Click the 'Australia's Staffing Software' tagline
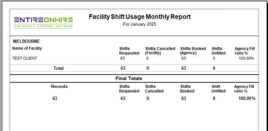 43,26
